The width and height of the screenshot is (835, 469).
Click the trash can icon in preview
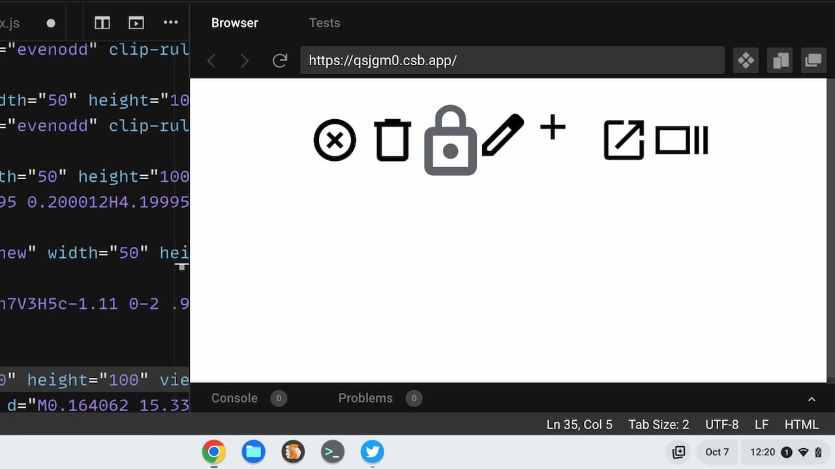click(x=393, y=140)
